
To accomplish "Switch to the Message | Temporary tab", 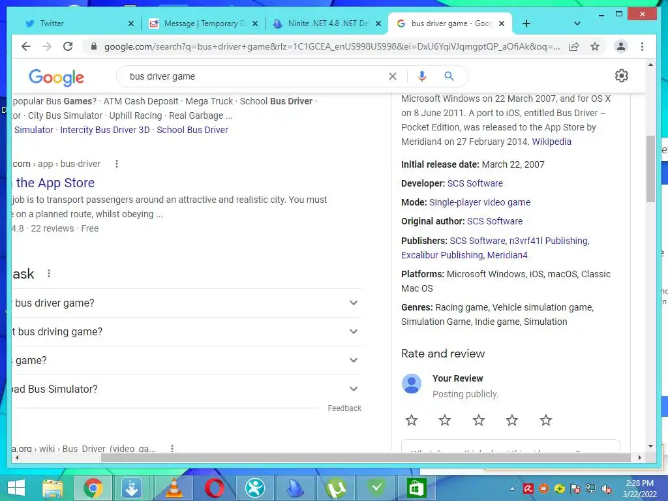I will [202, 23].
